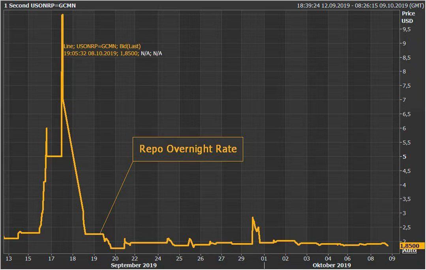Click the 5 value on price axis

click(x=403, y=157)
